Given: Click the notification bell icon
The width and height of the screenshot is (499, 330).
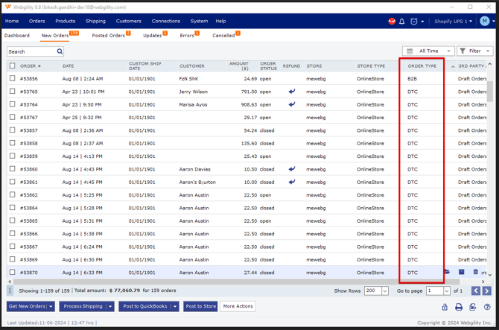Looking at the screenshot, I should (x=402, y=22).
